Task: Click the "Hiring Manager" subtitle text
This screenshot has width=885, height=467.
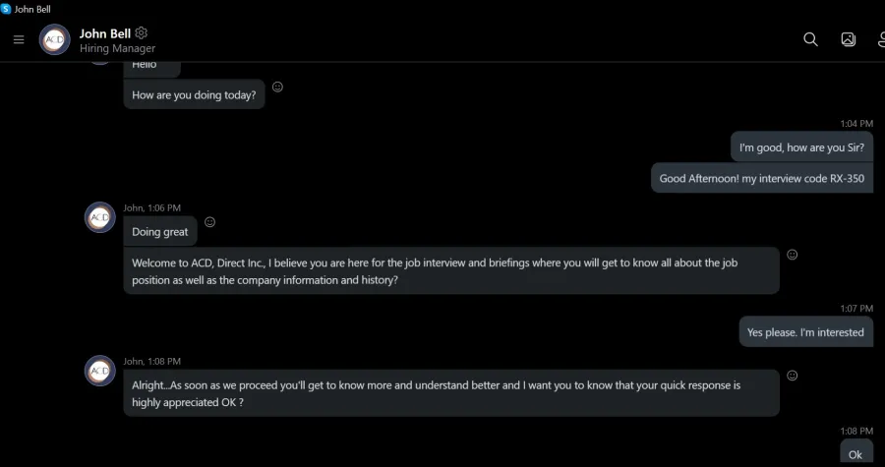Action: [x=117, y=48]
